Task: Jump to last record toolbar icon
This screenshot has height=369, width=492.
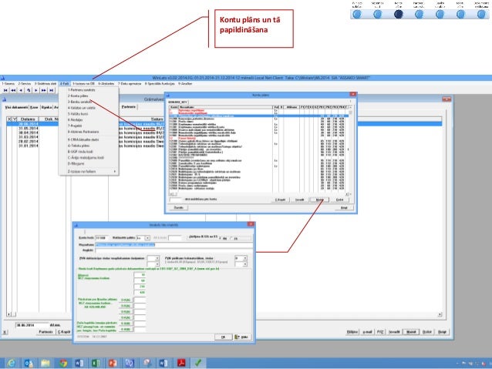Action: coord(52,90)
